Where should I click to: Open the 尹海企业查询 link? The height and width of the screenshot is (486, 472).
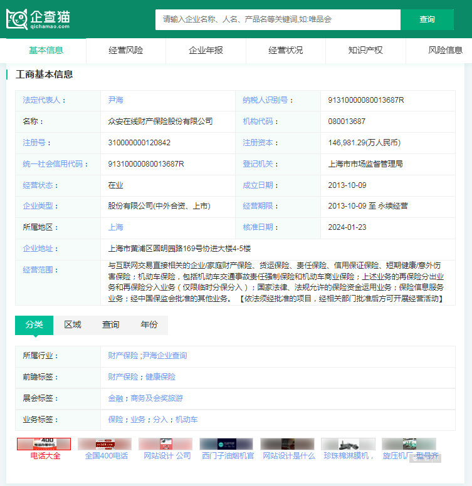165,356
